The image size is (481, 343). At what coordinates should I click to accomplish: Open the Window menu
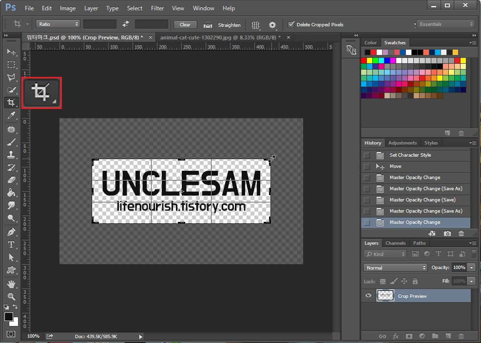pyautogui.click(x=203, y=8)
